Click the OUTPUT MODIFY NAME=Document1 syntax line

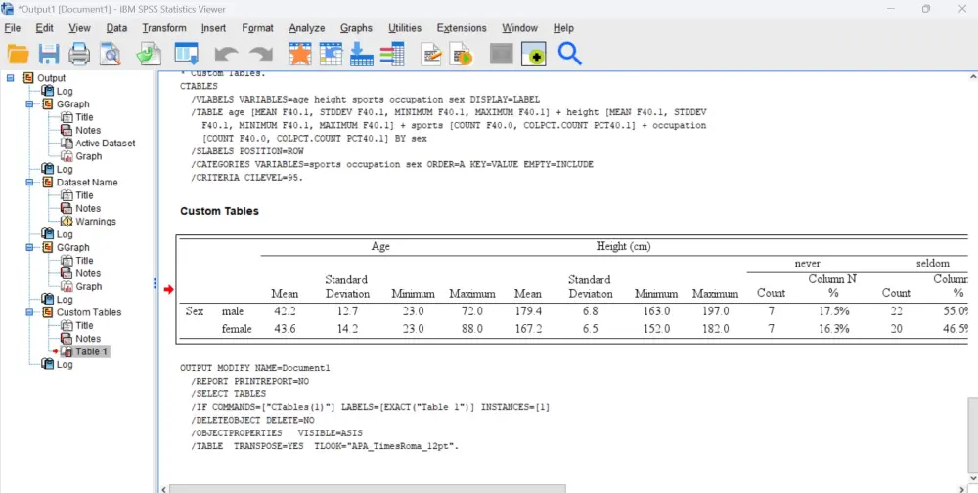255,368
